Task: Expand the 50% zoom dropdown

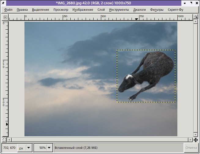Action: [x=49, y=148]
